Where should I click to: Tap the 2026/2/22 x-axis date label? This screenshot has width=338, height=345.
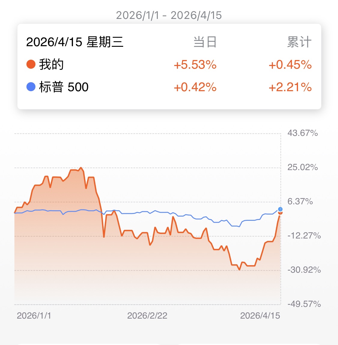click(147, 316)
